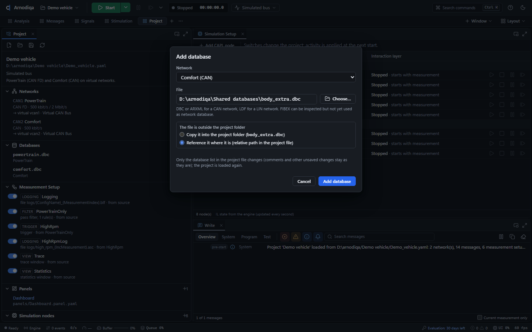Pause Write panel output icon

tap(501, 237)
